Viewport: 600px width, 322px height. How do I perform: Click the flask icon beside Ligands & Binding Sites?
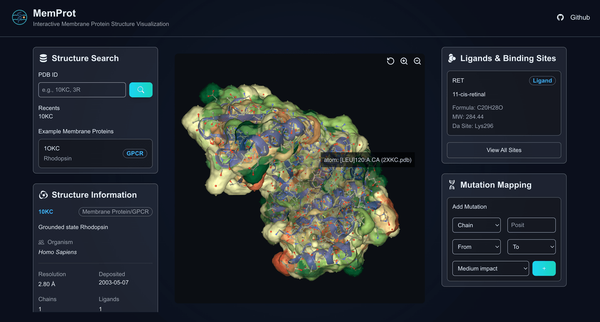coord(451,58)
